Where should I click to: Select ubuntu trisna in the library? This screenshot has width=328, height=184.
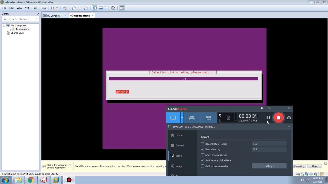pos(22,29)
